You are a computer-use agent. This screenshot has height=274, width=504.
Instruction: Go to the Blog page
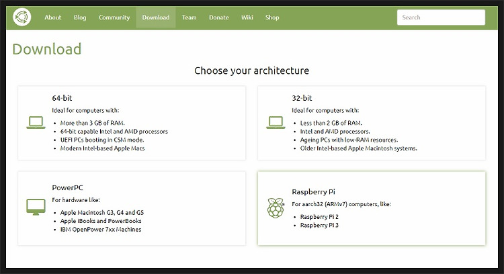(x=80, y=17)
